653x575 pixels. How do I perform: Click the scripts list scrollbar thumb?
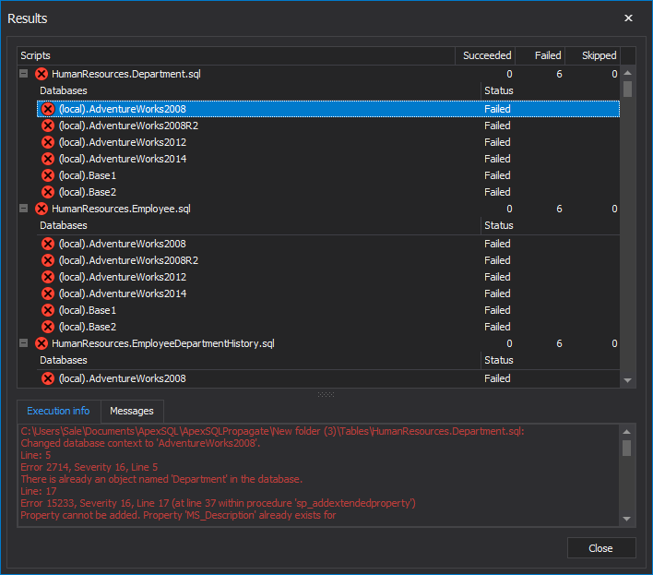tap(627, 89)
